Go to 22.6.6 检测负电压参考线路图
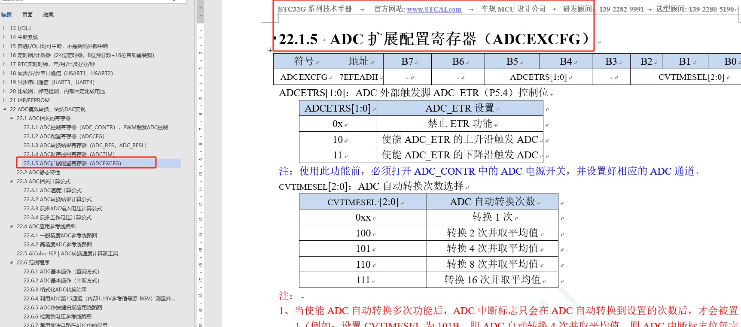Screen dimensions: 741x327 58,317
